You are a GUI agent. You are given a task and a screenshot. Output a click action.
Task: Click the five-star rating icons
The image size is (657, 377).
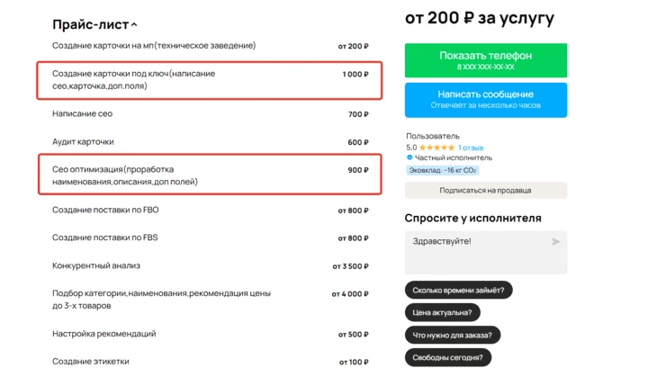(x=436, y=148)
